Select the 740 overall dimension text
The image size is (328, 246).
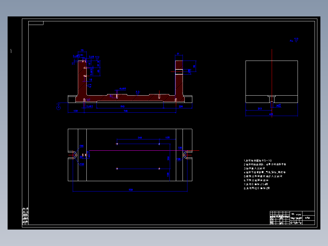(x=126, y=111)
